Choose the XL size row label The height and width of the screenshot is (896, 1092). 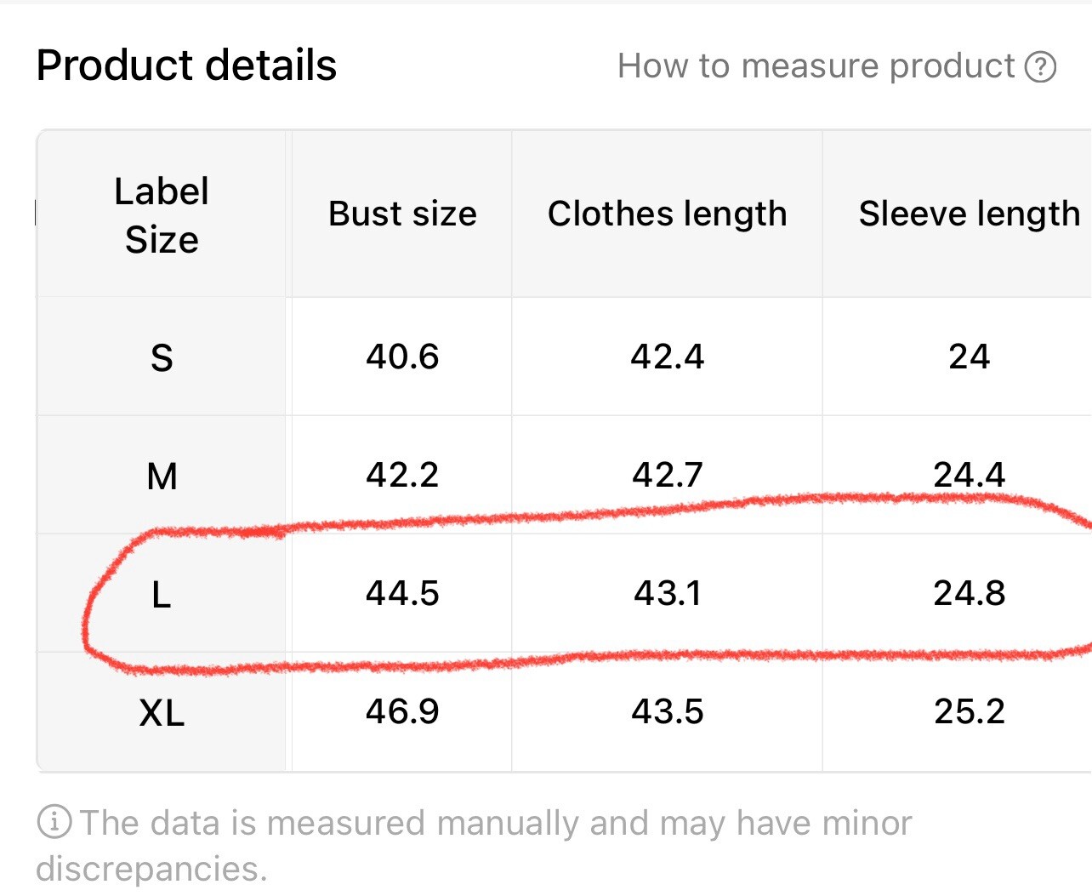click(162, 712)
